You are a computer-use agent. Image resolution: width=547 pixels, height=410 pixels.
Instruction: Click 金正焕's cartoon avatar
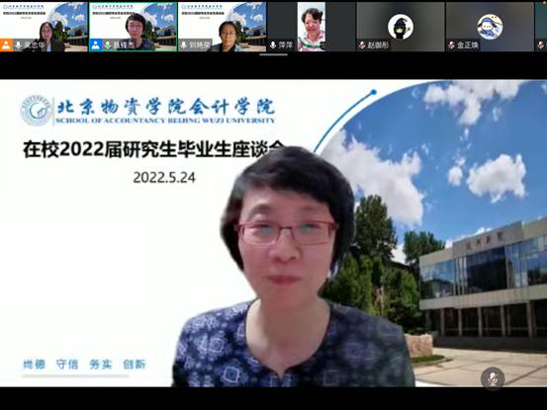click(490, 26)
